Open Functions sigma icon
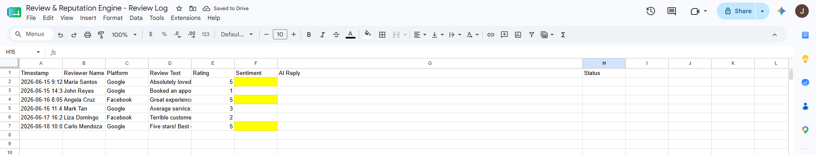Image resolution: width=816 pixels, height=155 pixels. coord(563,35)
